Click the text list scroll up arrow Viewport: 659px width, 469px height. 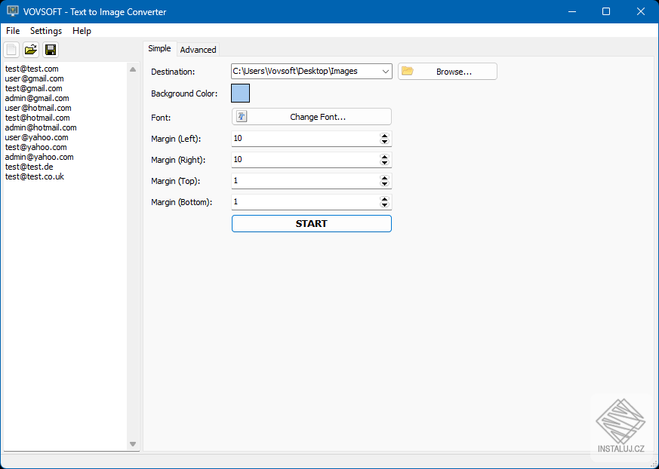click(x=133, y=69)
